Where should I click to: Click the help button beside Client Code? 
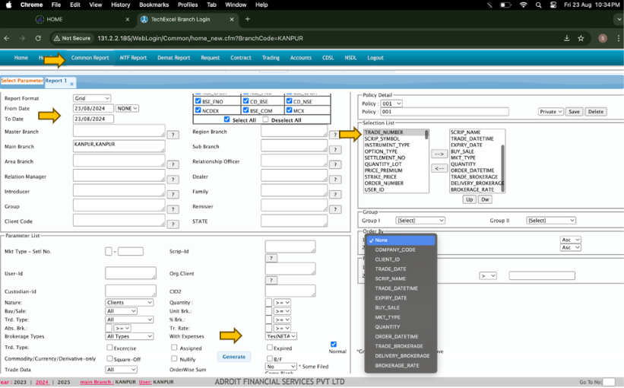coord(173,224)
